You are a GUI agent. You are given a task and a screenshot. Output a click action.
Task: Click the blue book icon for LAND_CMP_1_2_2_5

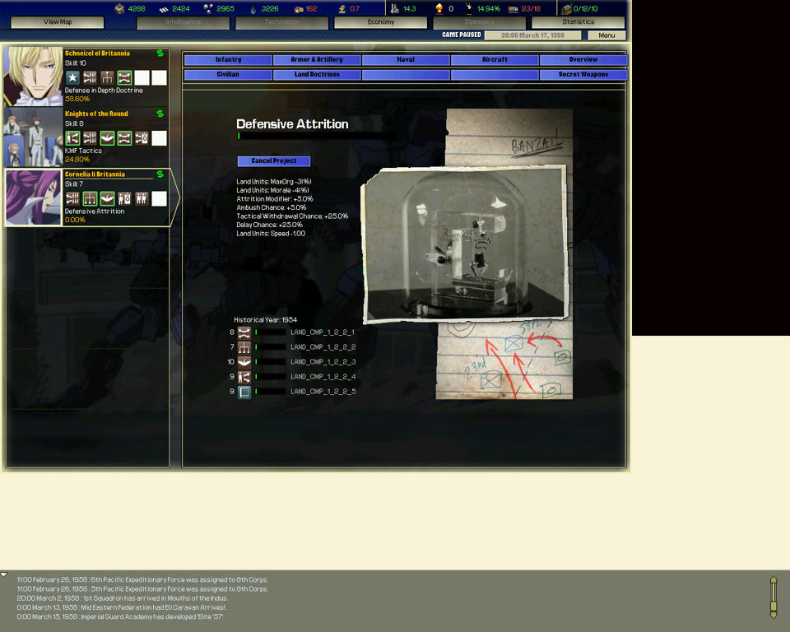click(x=244, y=392)
